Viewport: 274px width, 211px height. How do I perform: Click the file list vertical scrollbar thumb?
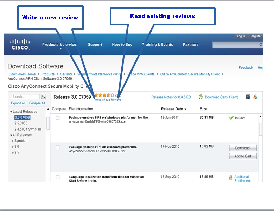261,129
